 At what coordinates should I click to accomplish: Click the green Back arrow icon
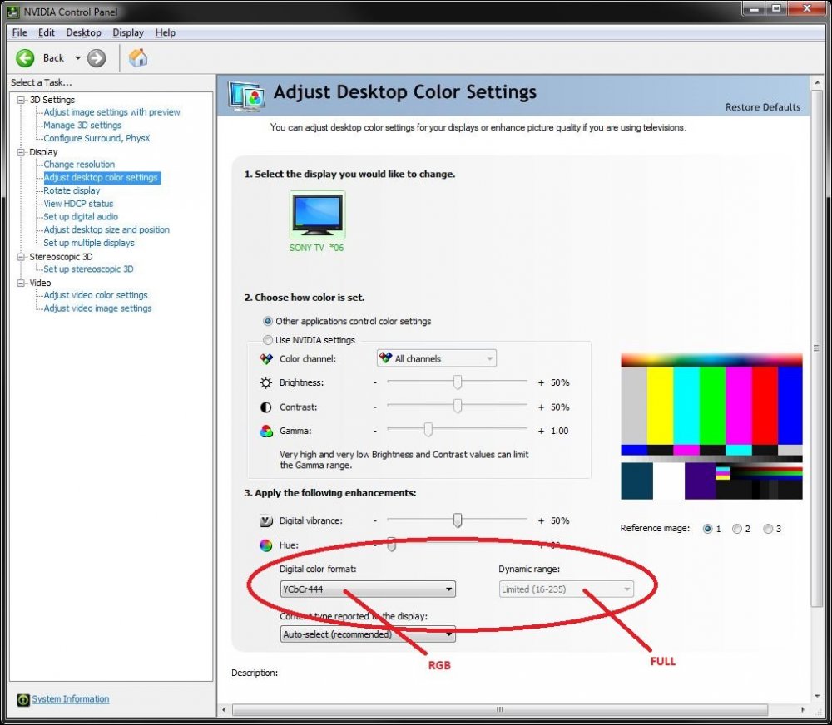25,58
